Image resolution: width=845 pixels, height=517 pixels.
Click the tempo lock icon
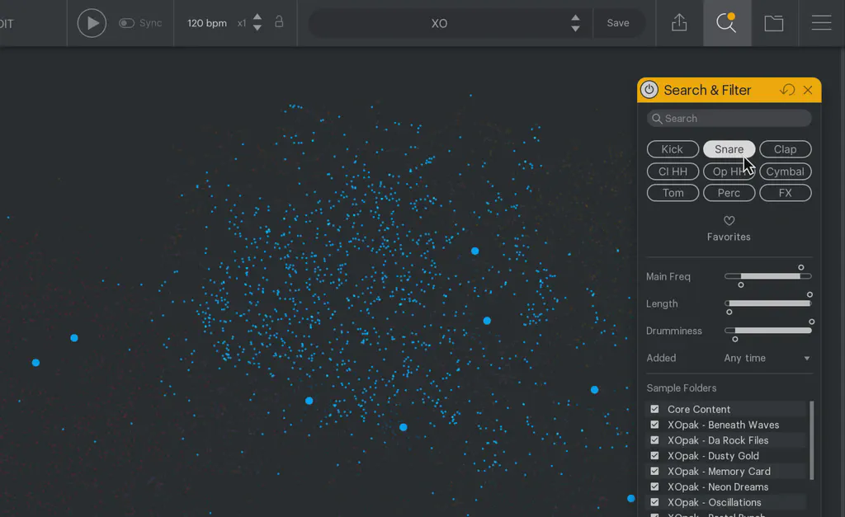point(279,22)
